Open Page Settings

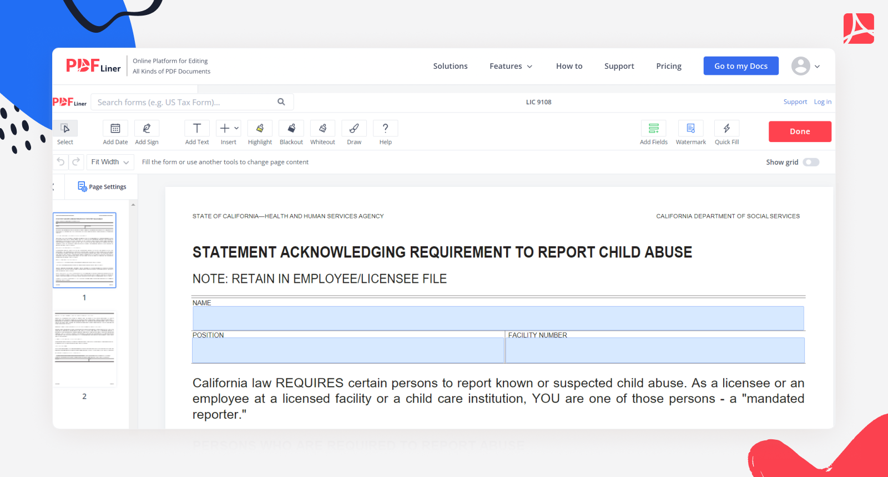[x=102, y=187]
